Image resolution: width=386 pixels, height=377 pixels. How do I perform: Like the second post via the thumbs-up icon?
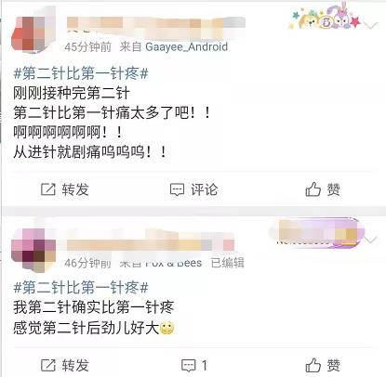click(313, 365)
